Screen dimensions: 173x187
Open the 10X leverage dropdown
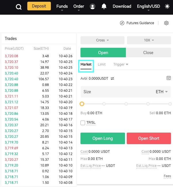tap(149, 40)
